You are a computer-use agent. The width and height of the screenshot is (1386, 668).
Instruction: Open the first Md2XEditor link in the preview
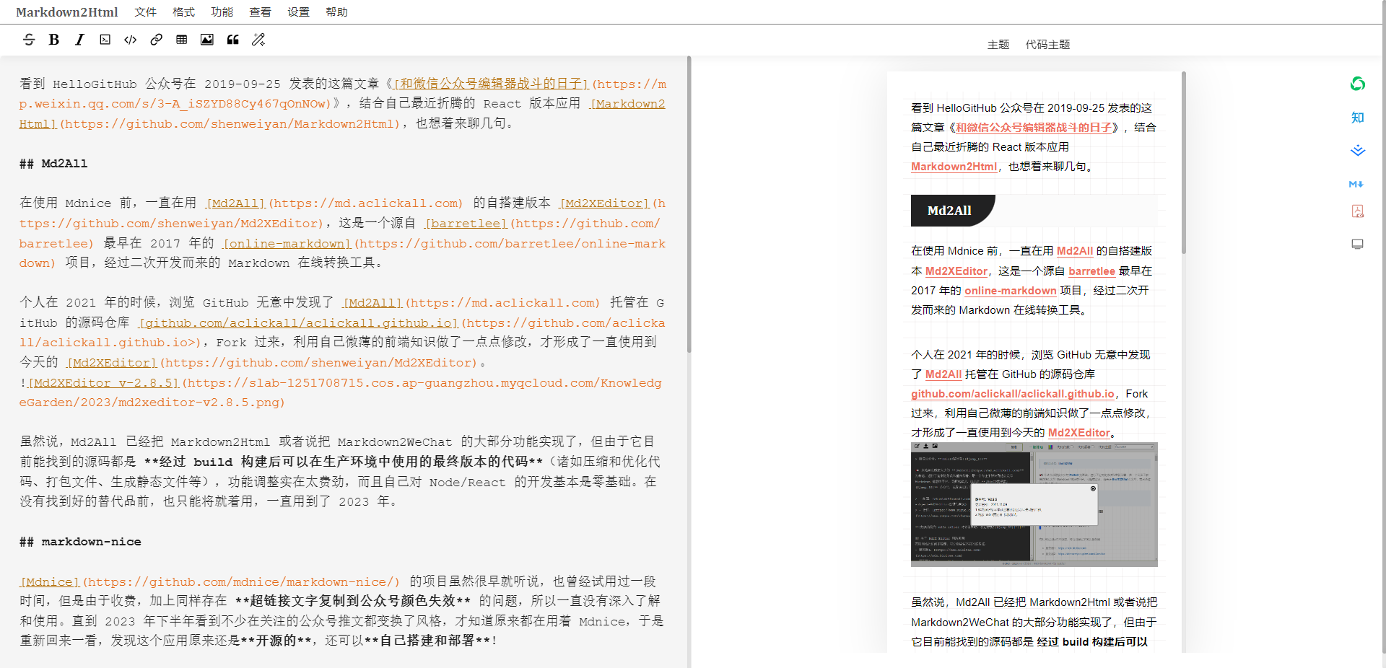pos(956,271)
